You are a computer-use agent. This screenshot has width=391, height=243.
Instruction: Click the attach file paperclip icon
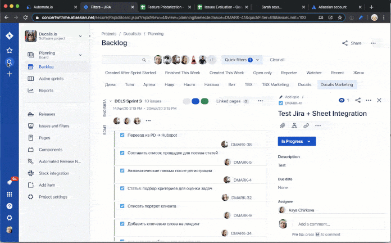pos(282,125)
